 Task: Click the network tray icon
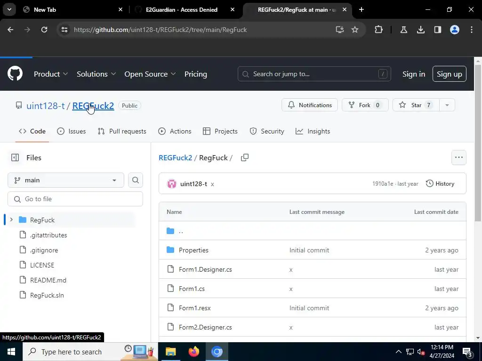tap(410, 352)
